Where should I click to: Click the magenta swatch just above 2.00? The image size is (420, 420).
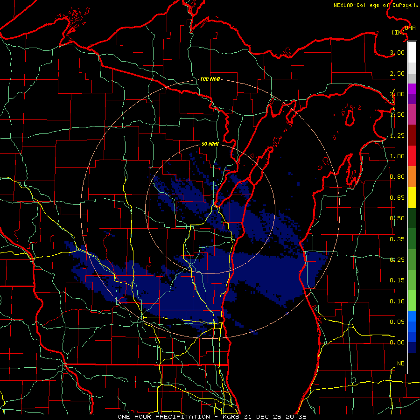point(412,89)
